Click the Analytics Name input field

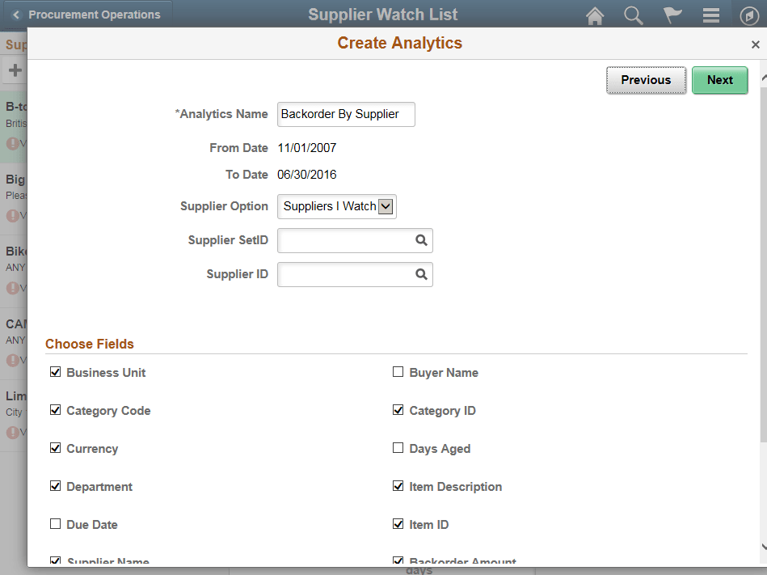point(346,114)
